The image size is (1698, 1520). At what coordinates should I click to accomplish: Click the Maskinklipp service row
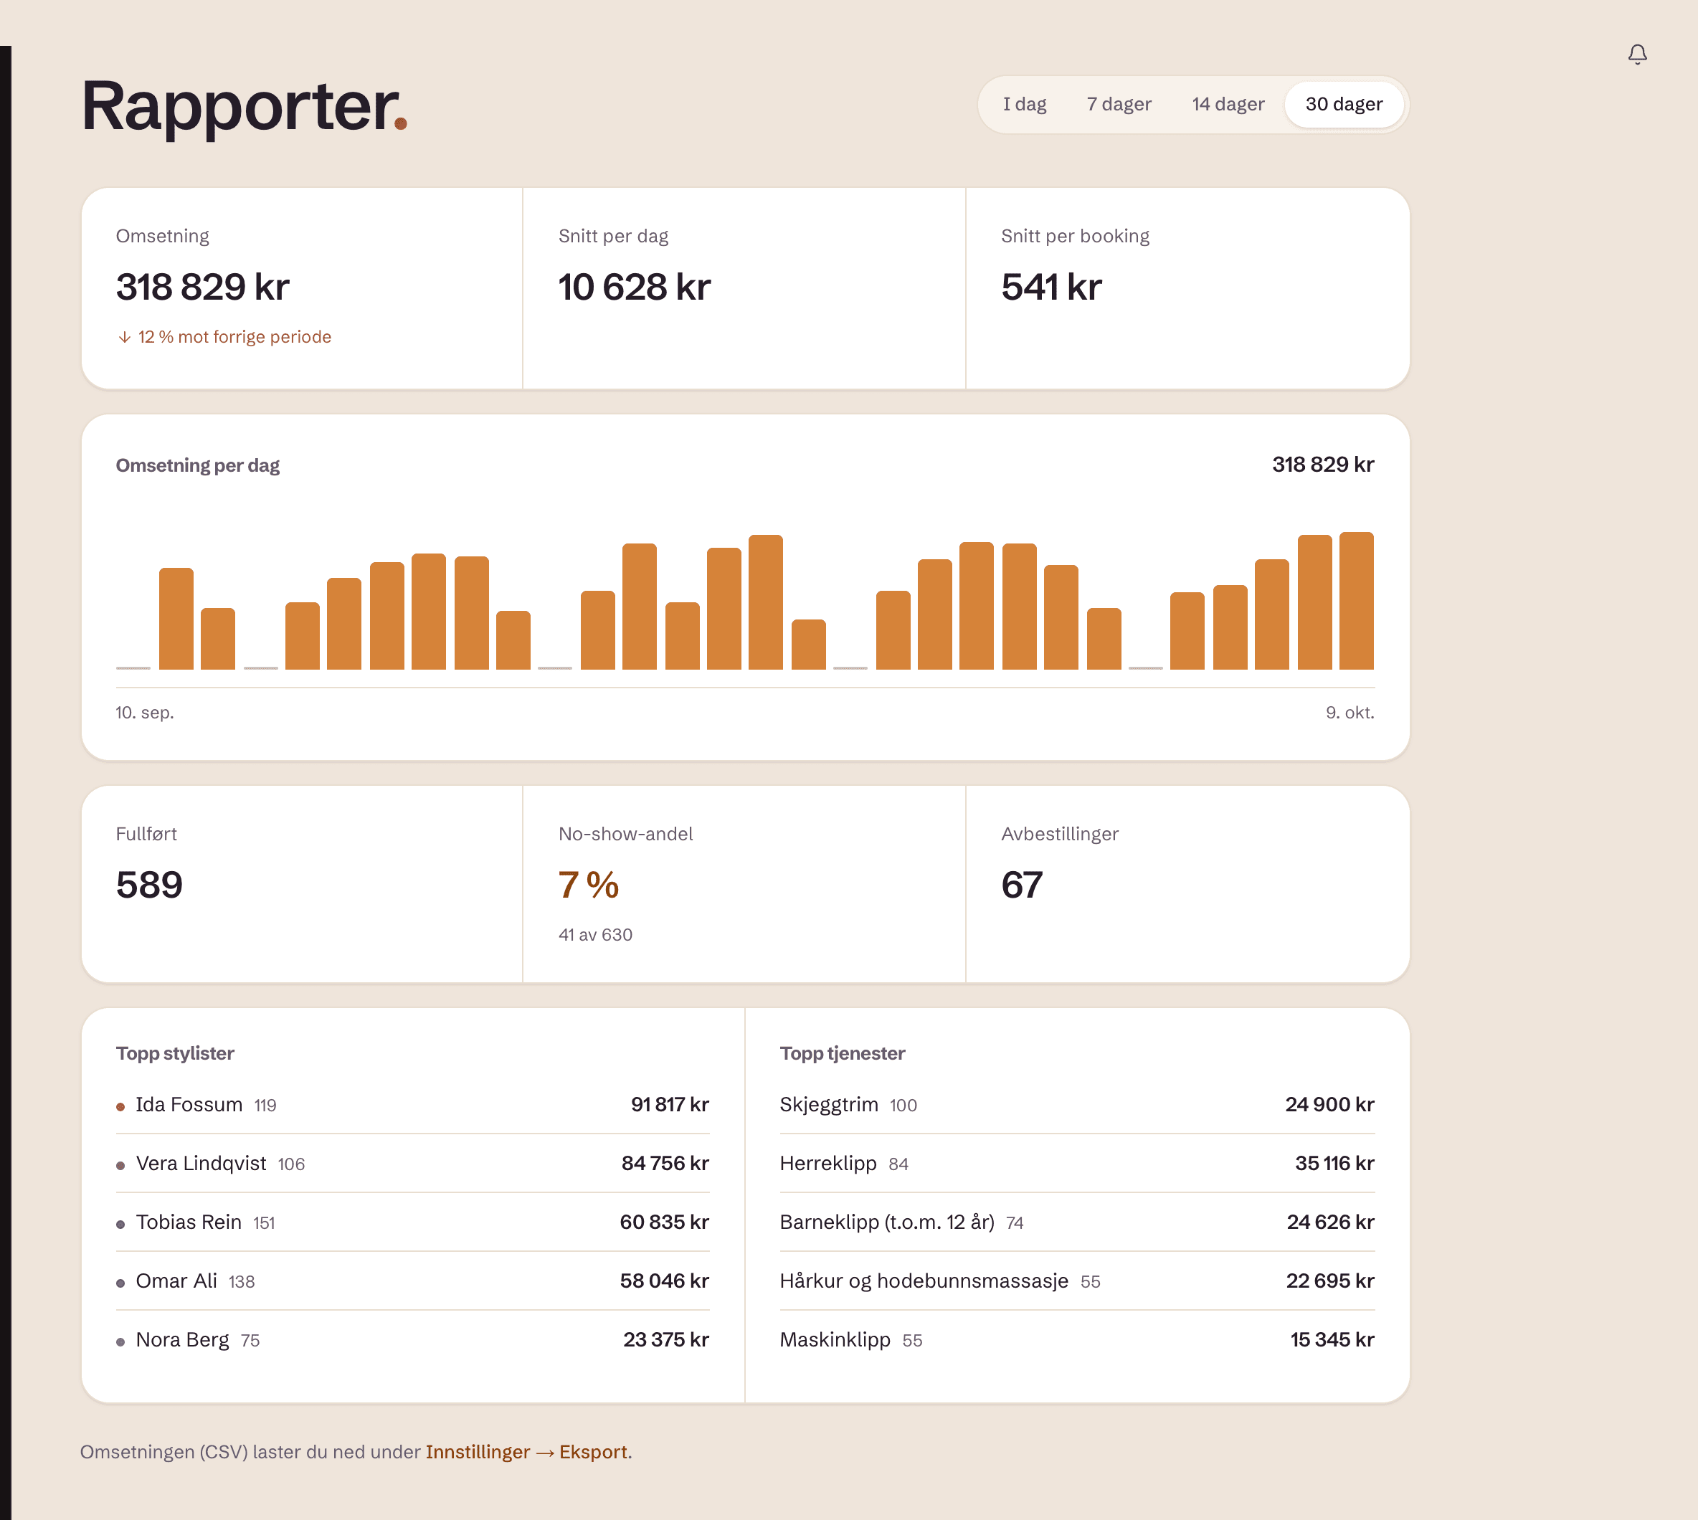coord(1076,1339)
